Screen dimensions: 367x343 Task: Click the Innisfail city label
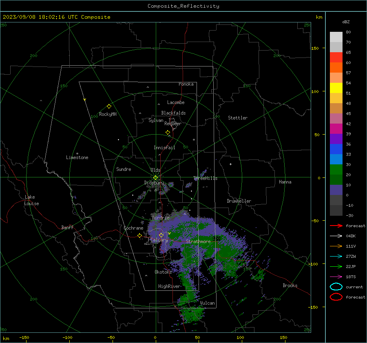pyautogui.click(x=164, y=148)
